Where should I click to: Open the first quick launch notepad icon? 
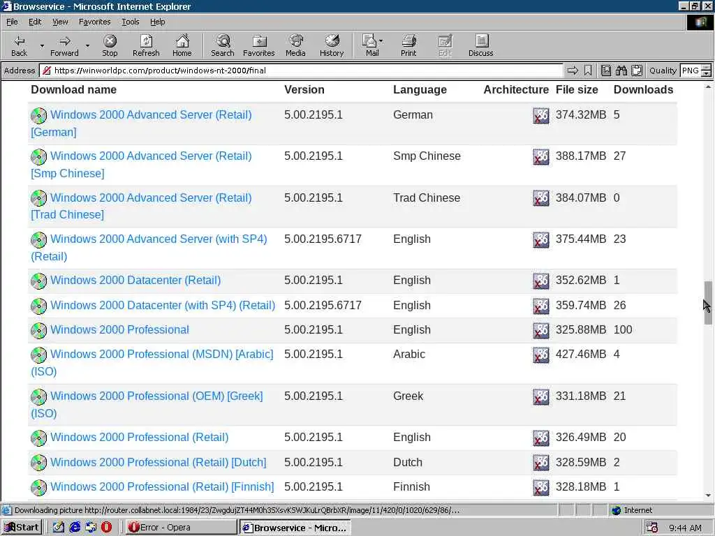coord(59,528)
